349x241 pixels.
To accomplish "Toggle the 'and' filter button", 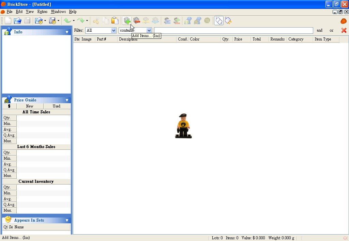I will (319, 30).
